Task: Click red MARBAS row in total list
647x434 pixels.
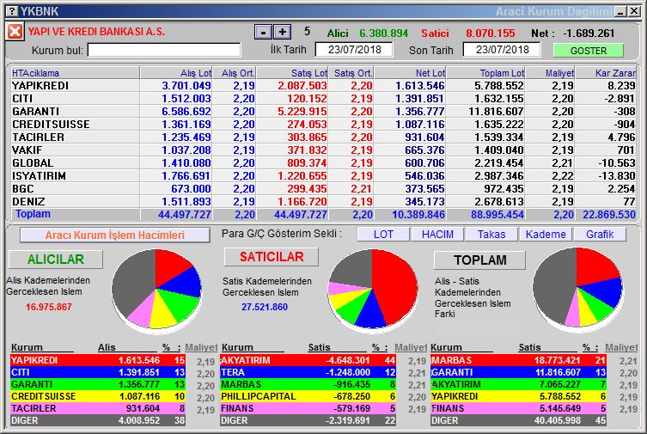Action: click(519, 360)
